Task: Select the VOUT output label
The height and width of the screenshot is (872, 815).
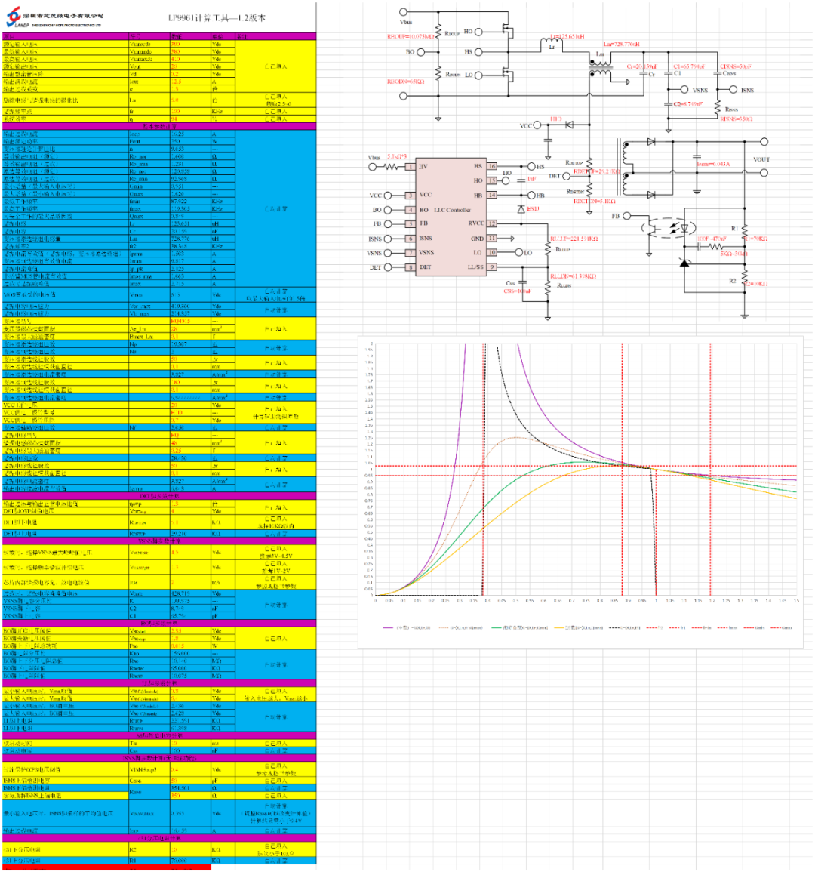Action: click(761, 159)
